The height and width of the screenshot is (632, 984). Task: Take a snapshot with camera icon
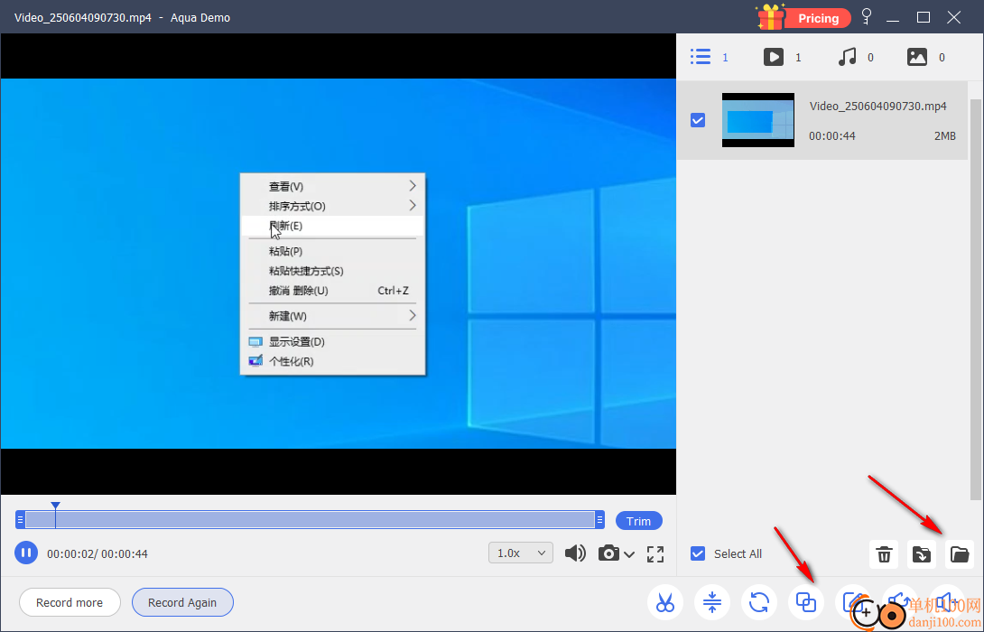(x=608, y=553)
